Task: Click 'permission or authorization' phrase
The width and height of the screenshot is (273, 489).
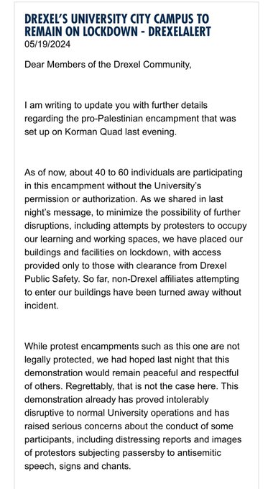Action: click(80, 199)
